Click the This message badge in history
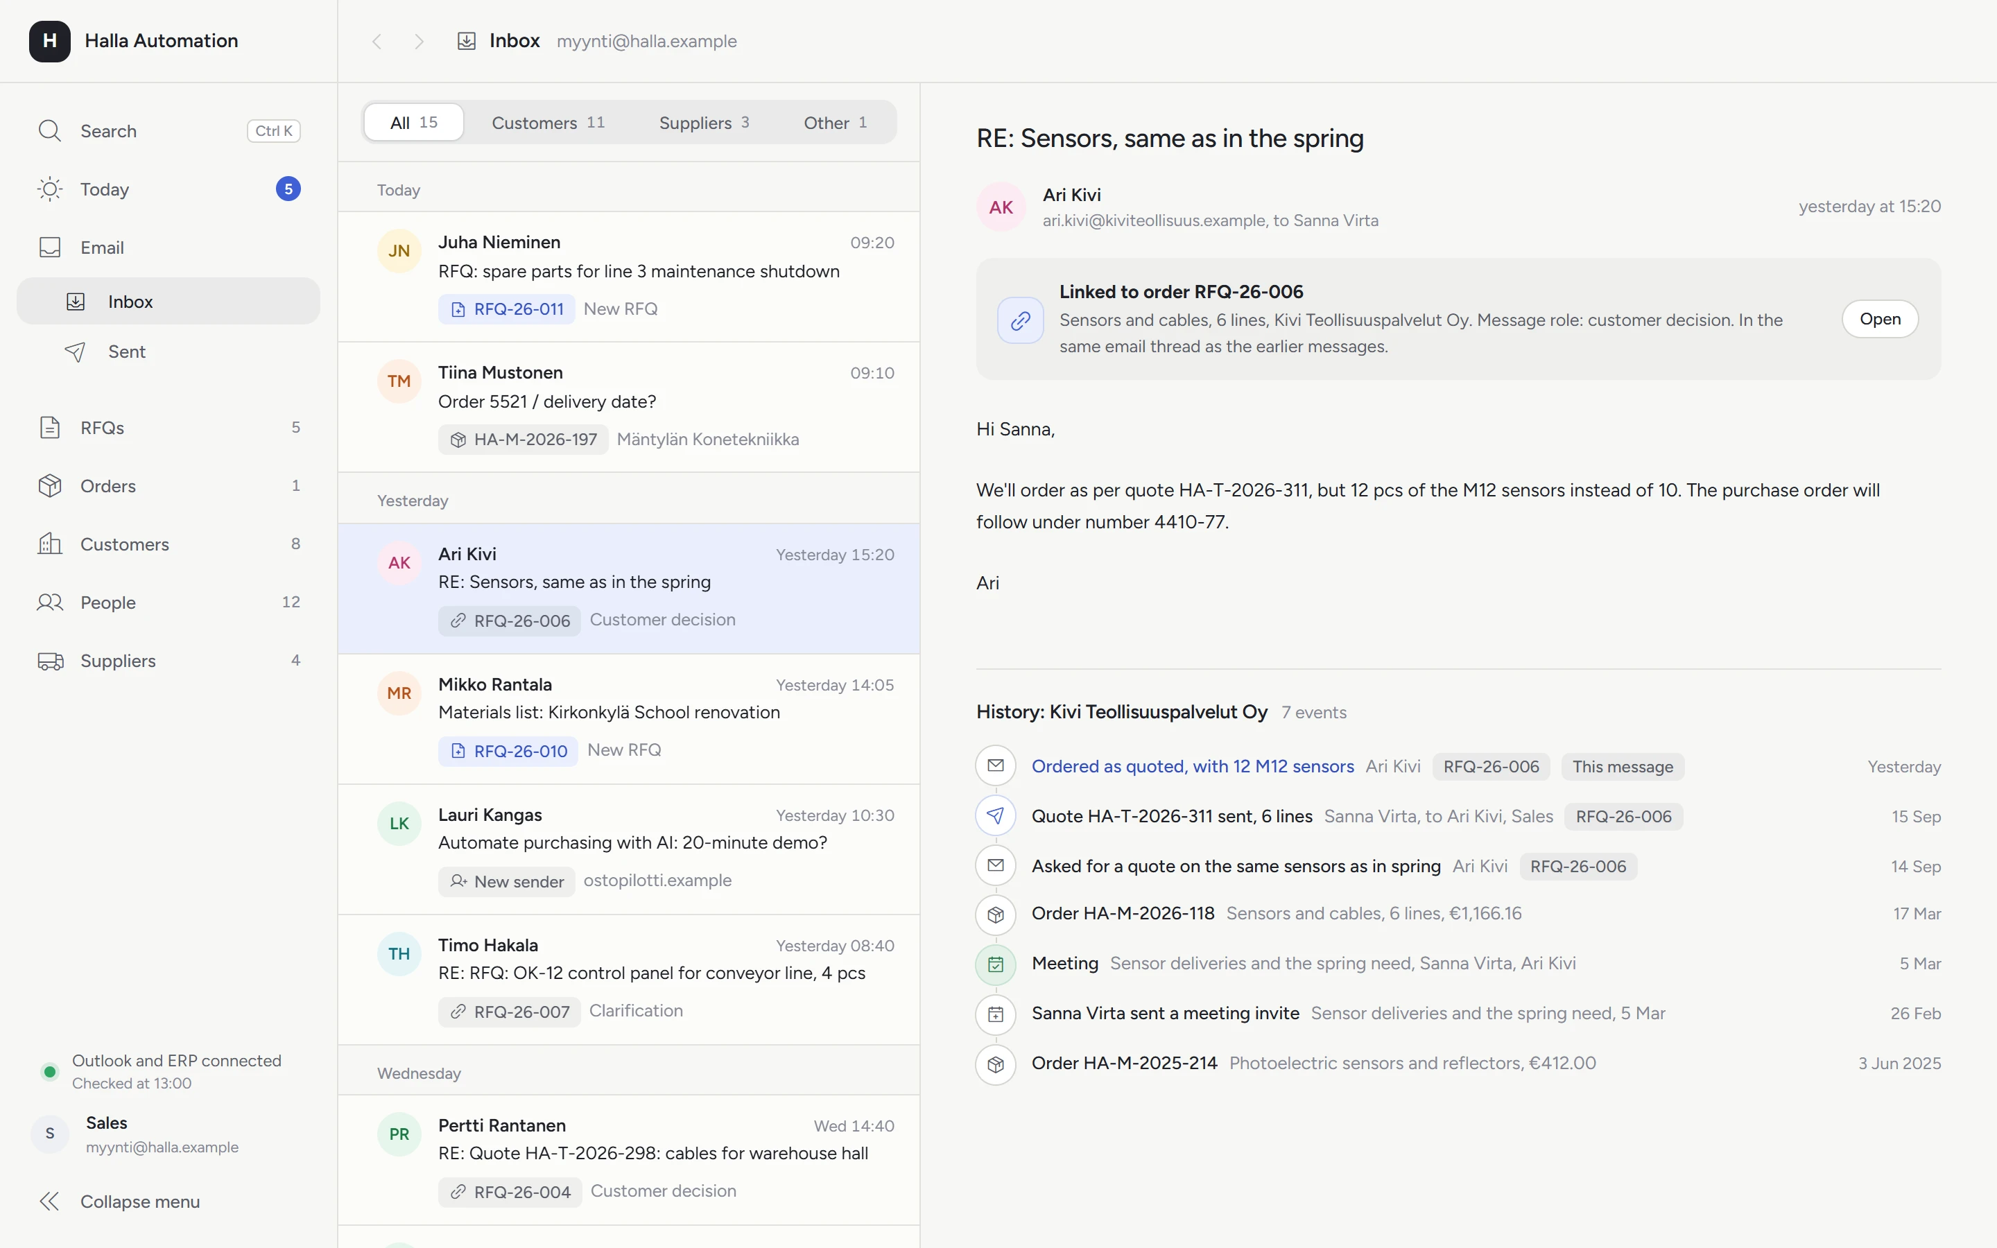 click(x=1623, y=767)
